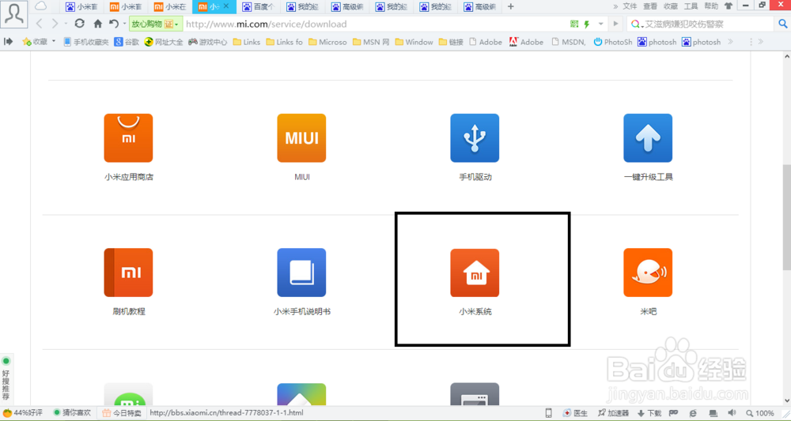Viewport: 791px width, 421px height.
Task: Open the MIUI download icon
Action: 301,138
